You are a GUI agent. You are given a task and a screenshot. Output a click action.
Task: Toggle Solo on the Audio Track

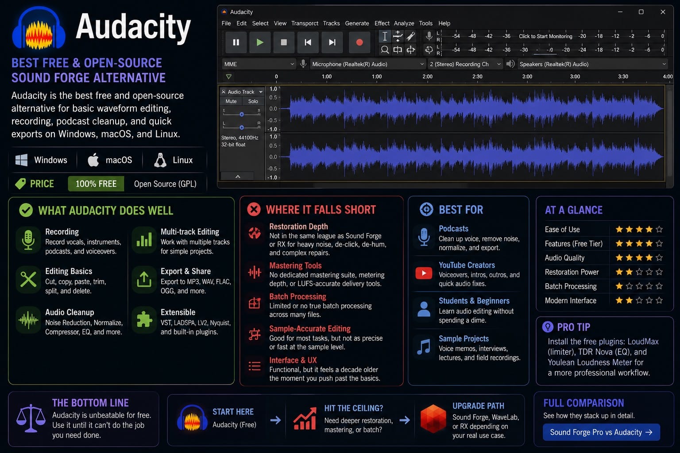253,101
